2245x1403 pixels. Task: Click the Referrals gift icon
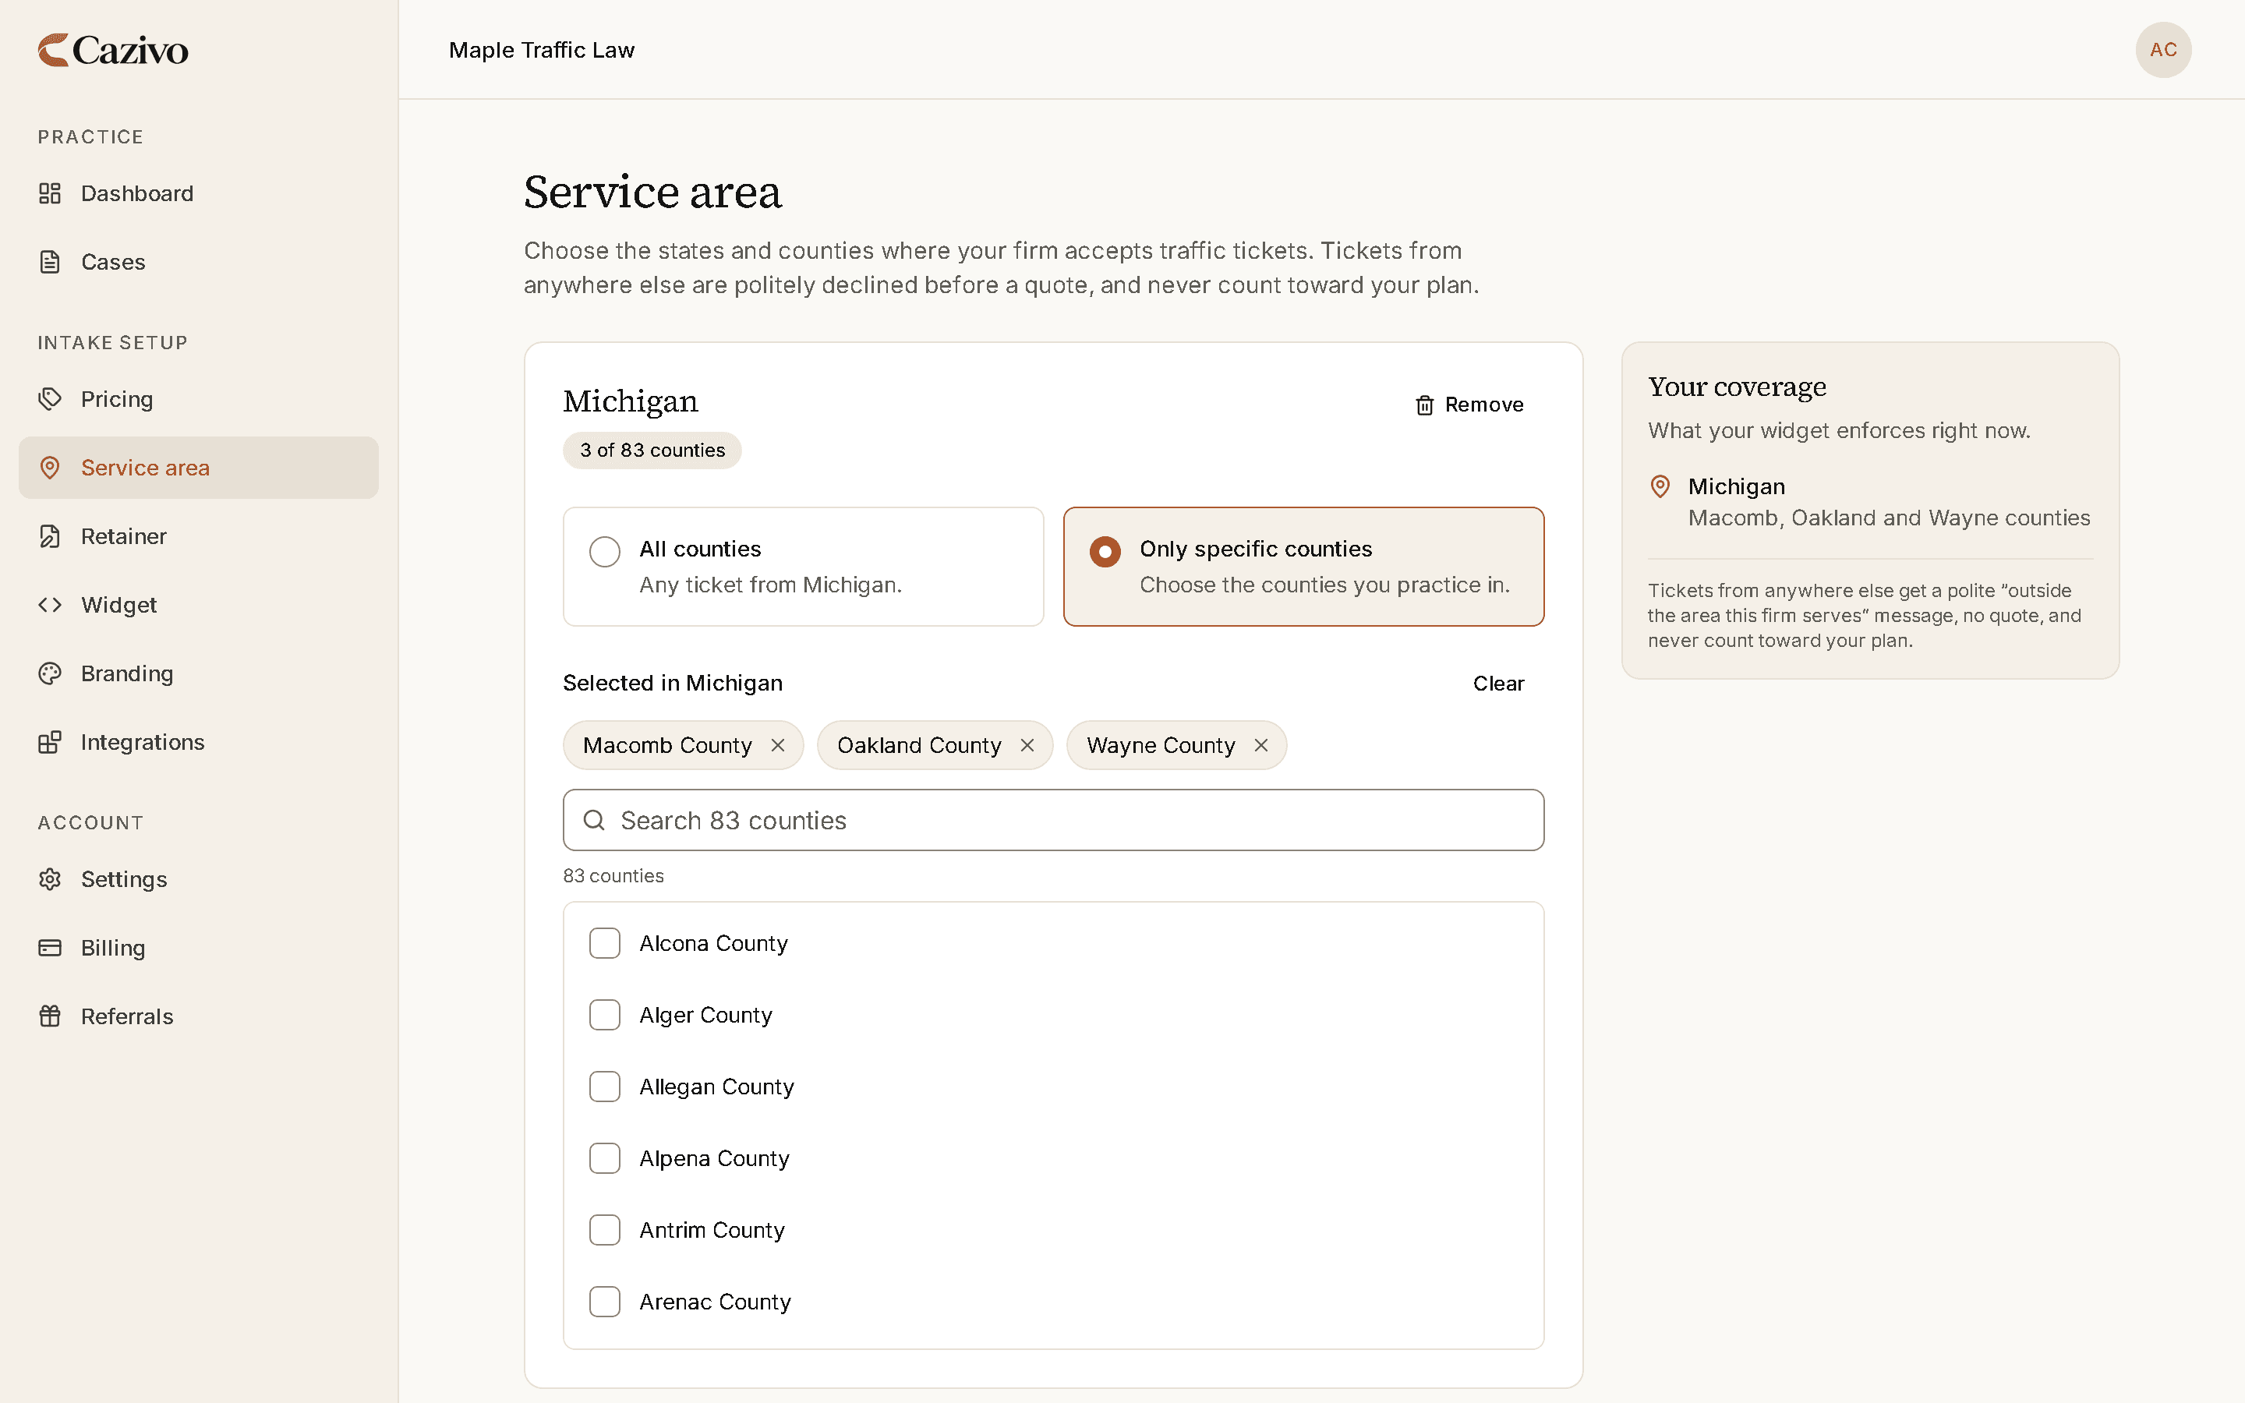click(49, 1016)
